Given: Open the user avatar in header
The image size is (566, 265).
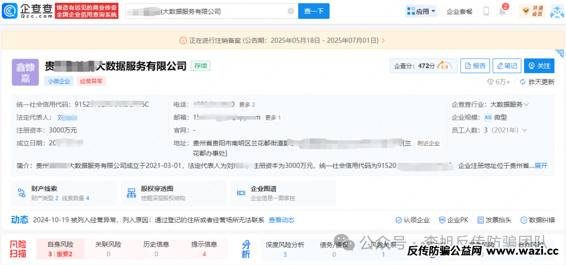Looking at the screenshot, I should pos(557,11).
